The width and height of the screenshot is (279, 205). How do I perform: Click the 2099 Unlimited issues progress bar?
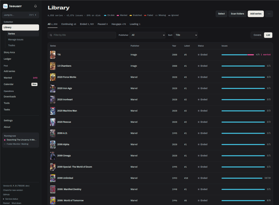tap(242, 178)
